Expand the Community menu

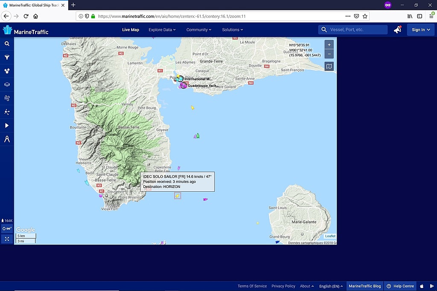199,30
